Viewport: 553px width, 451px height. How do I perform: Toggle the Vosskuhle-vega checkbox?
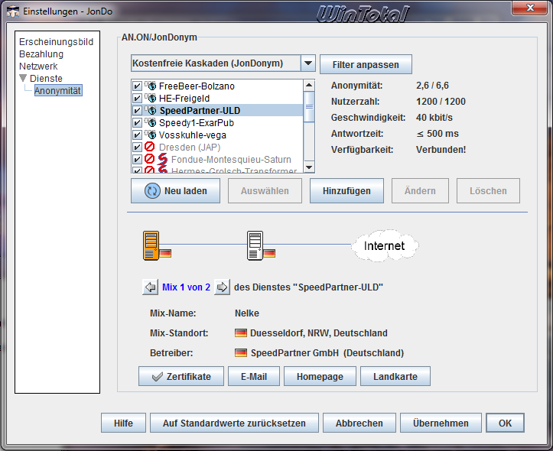(x=137, y=135)
